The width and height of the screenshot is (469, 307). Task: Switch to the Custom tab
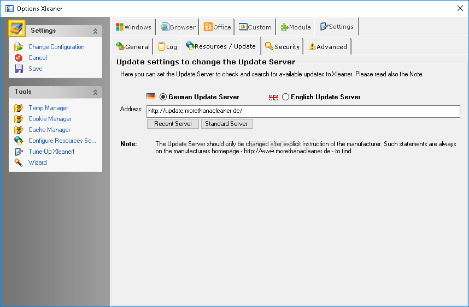pos(255,27)
